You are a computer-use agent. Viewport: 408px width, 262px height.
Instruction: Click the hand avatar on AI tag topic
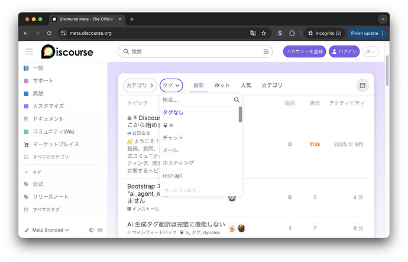232,228
